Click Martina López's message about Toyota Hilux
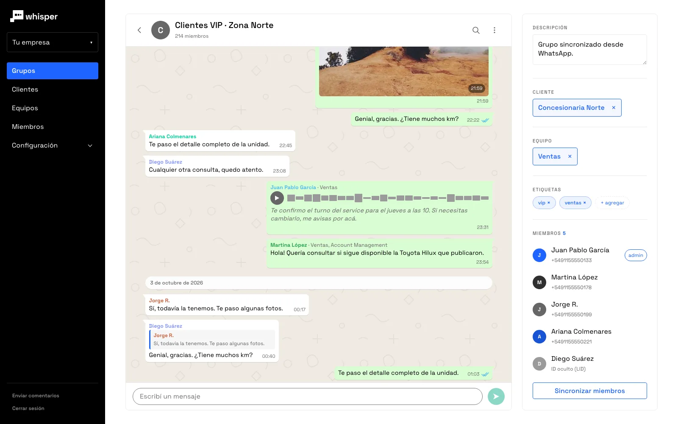Viewport: 678px width, 424px height. coord(379,253)
